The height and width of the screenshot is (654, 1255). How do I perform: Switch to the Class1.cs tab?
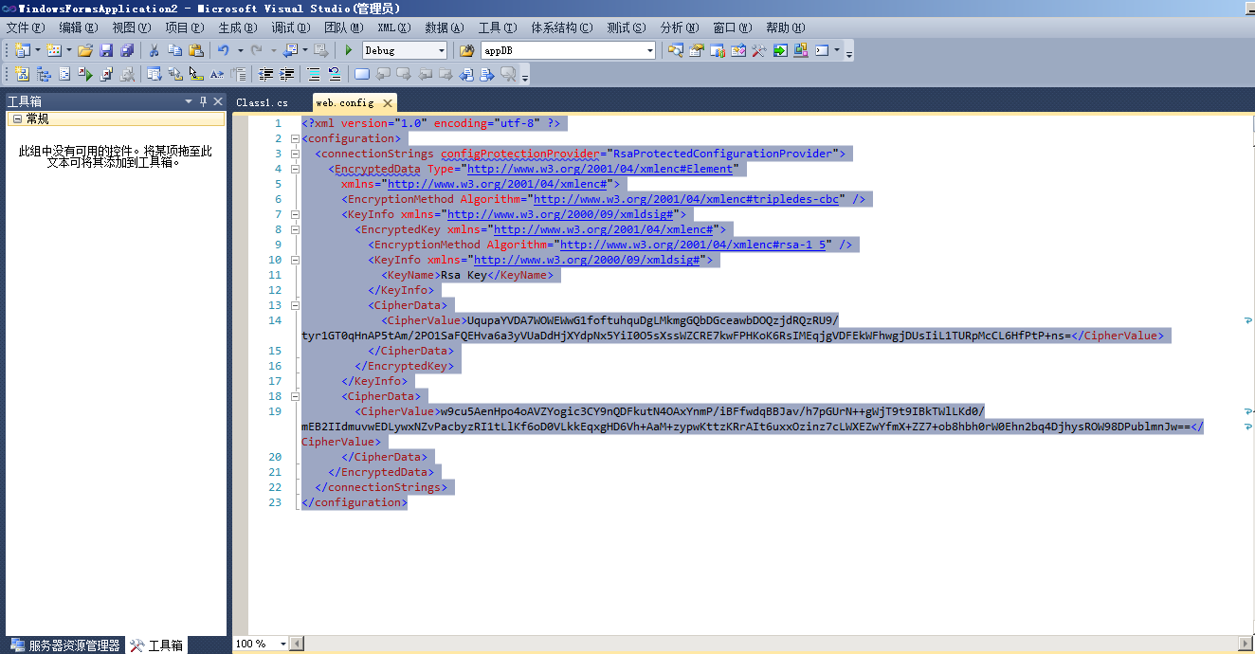(262, 102)
